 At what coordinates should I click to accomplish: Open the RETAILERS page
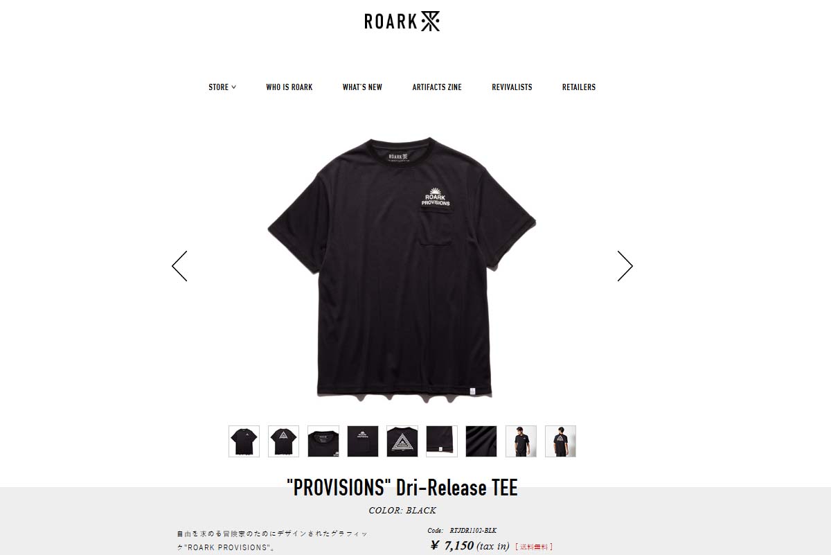tap(579, 87)
